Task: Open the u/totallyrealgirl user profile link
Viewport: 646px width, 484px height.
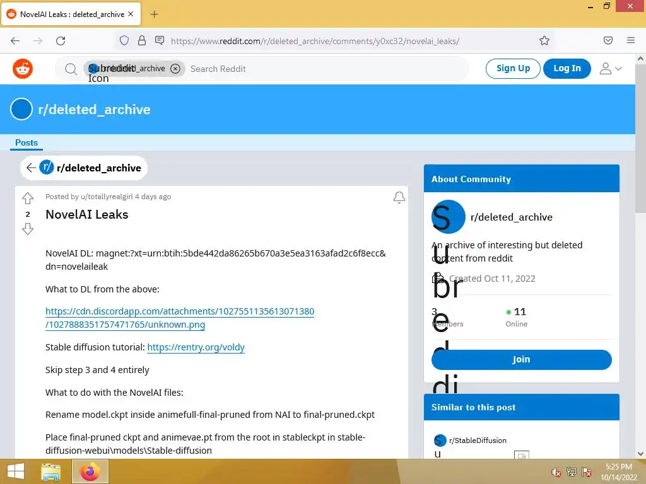Action: 107,197
